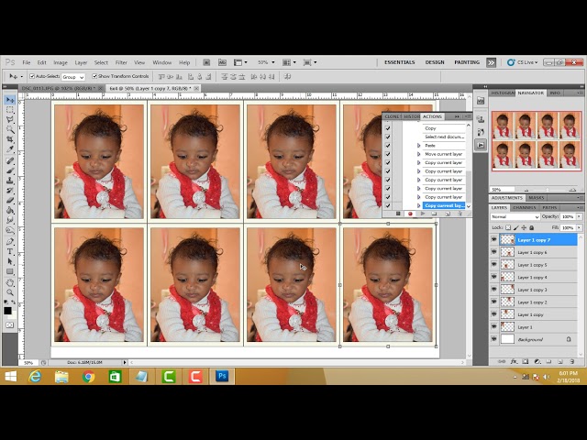Switch to the Design workspace
587x440 pixels.
tap(435, 62)
